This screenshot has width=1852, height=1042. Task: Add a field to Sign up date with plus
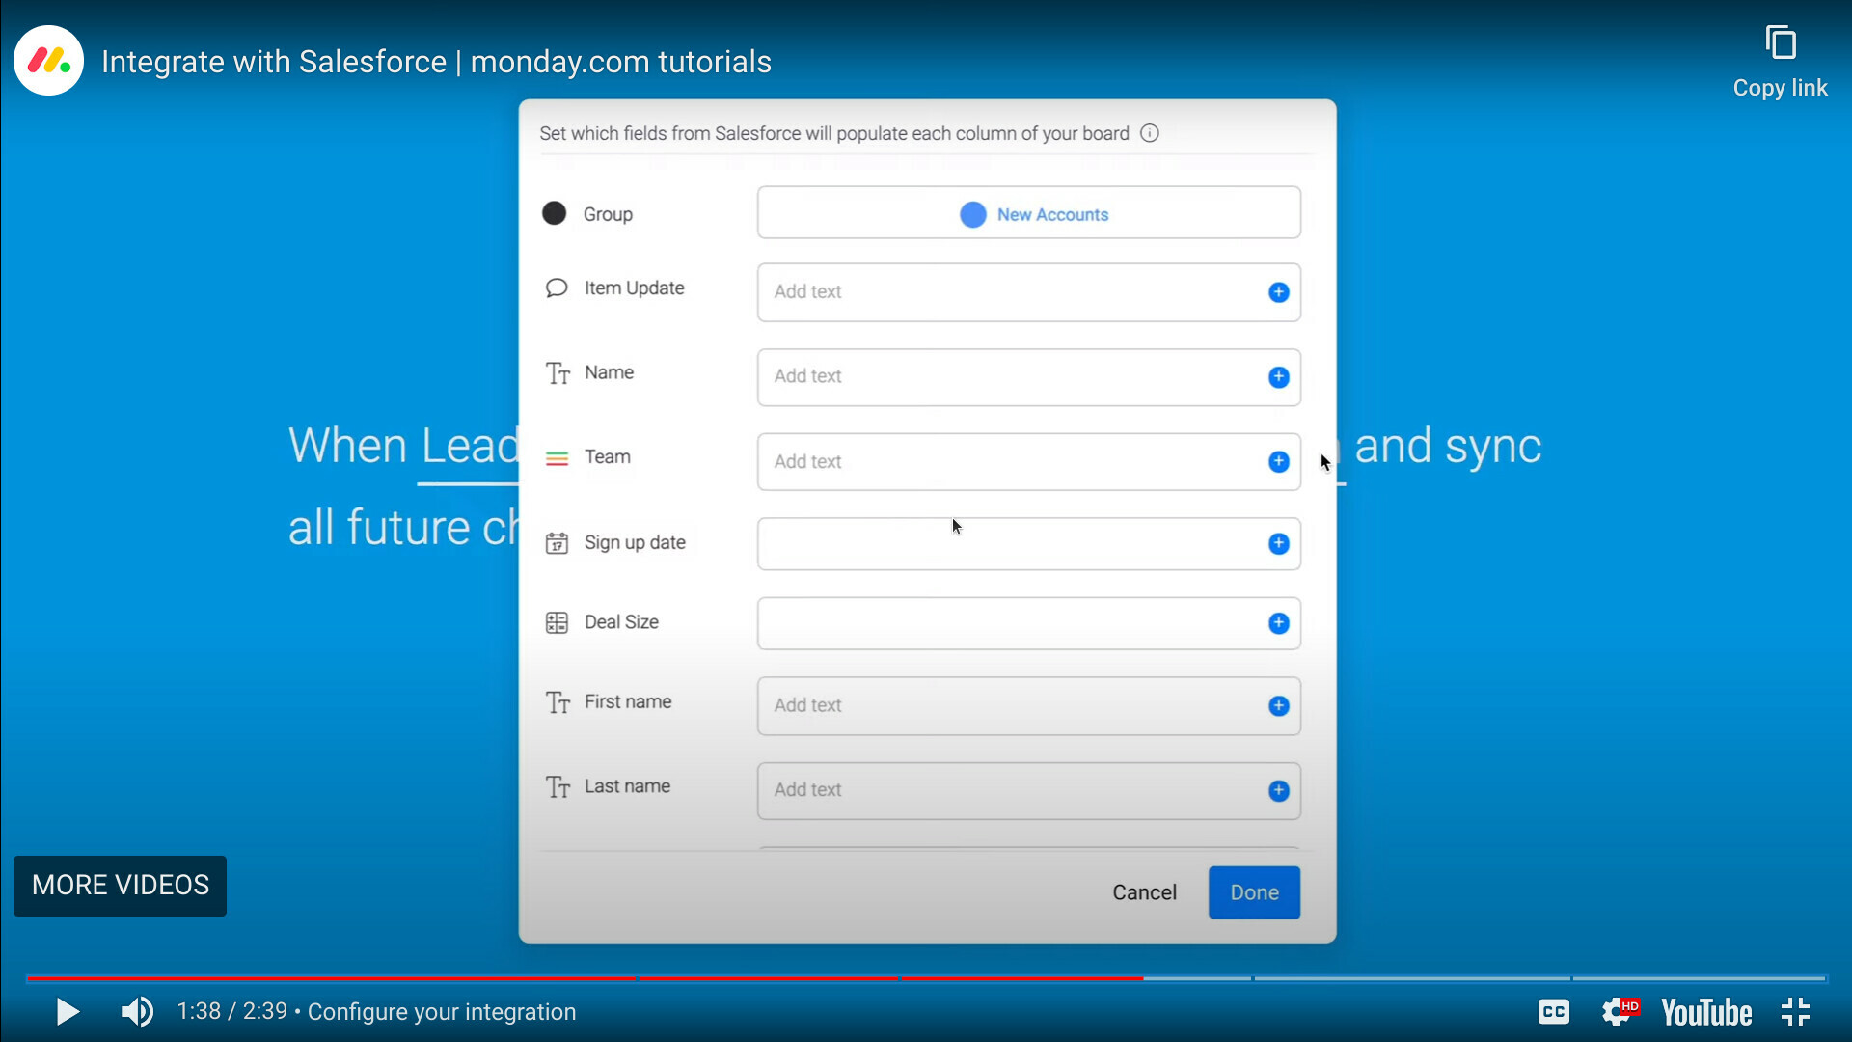point(1278,544)
